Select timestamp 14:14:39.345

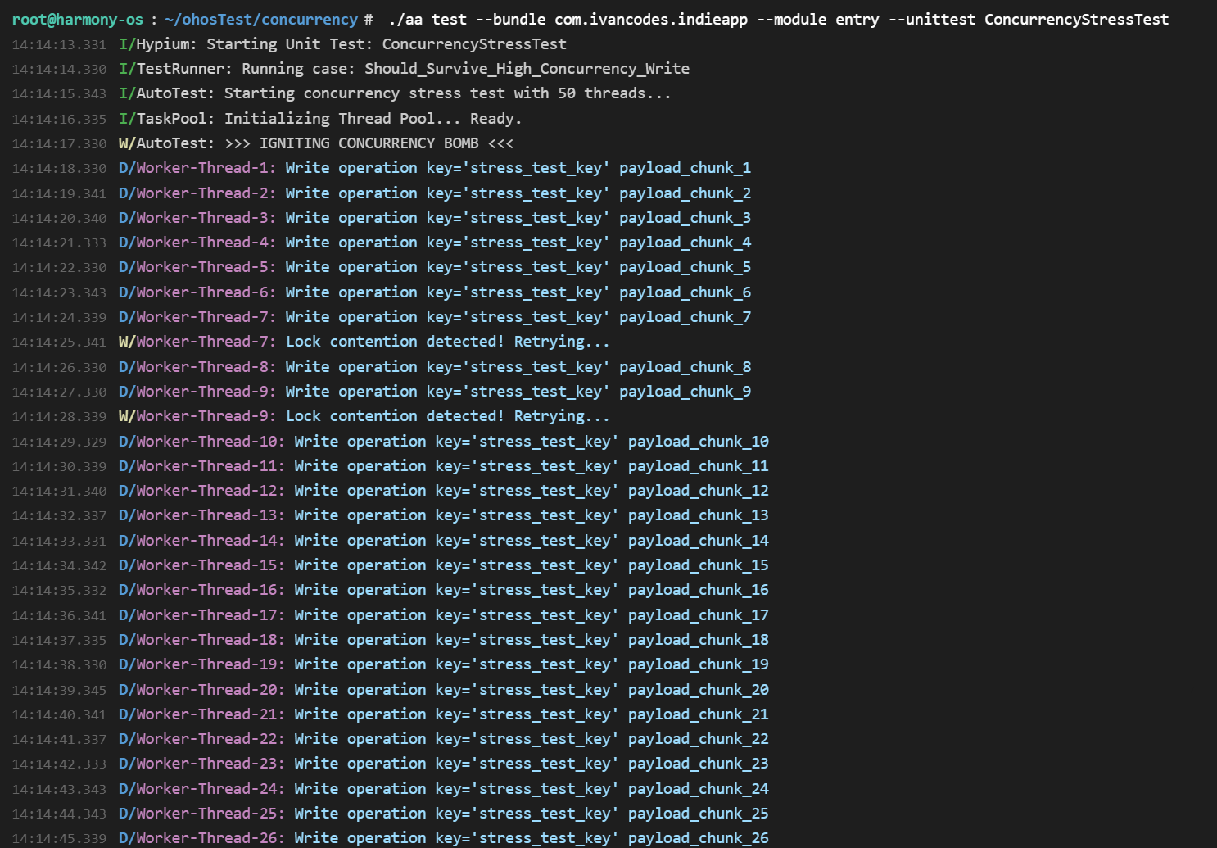point(59,691)
